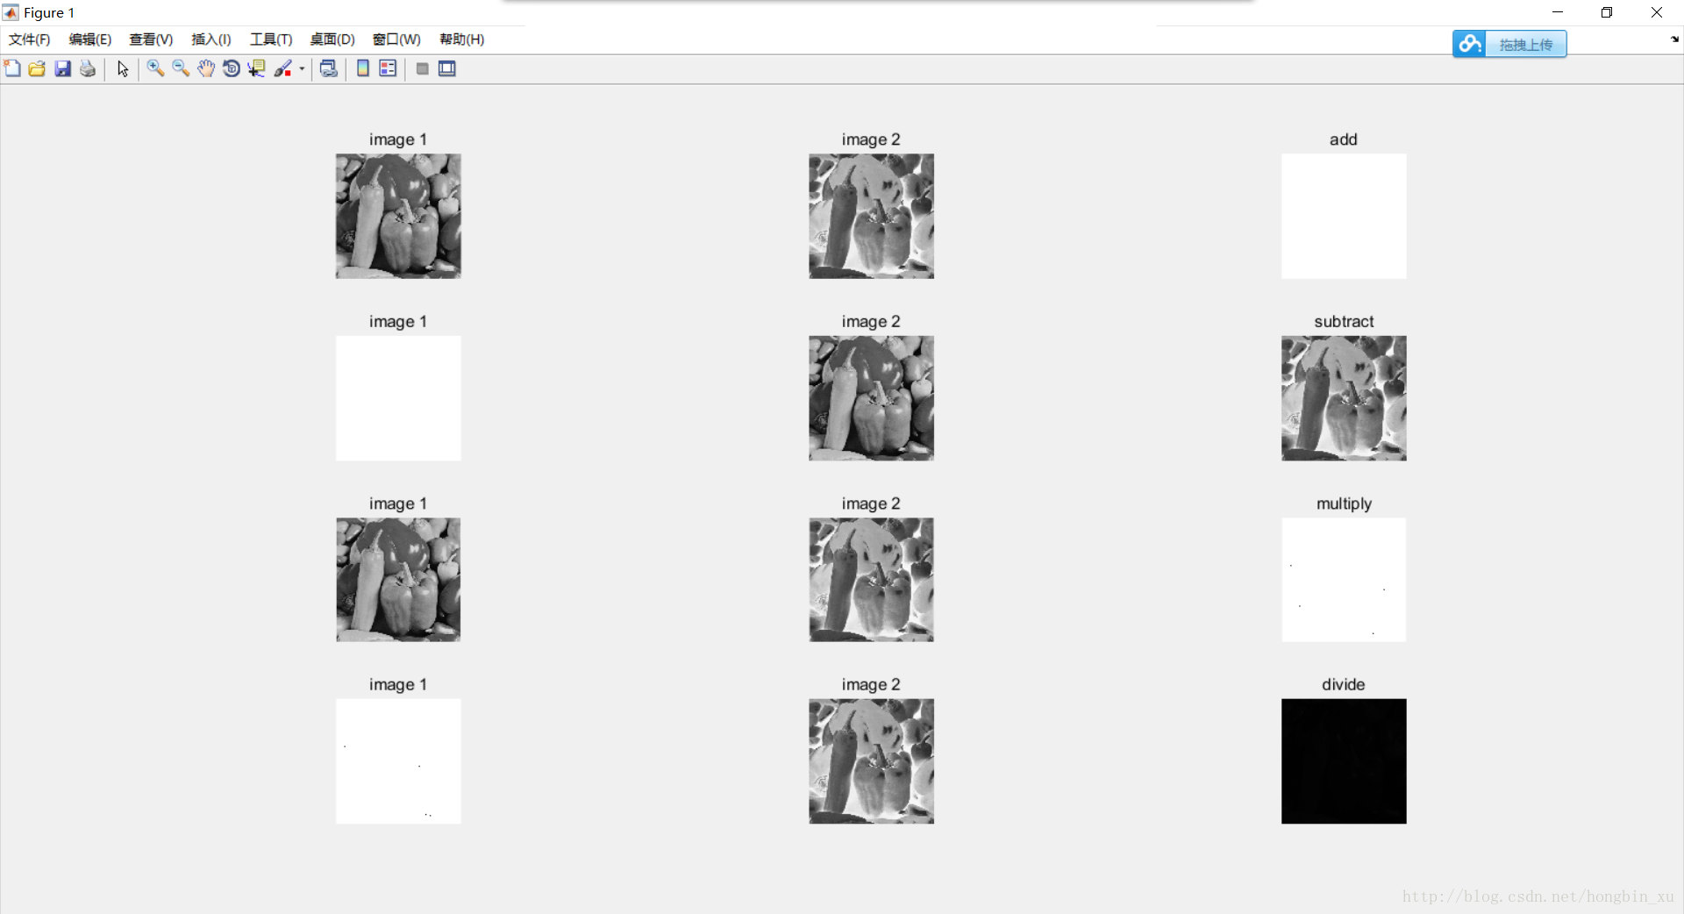Activate the Zoom In tool

tap(155, 68)
